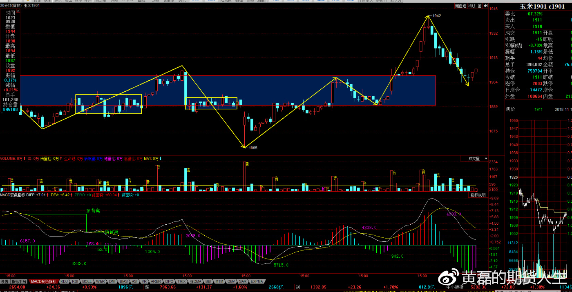This screenshot has height=292, width=572.
Task: Open the 设置 settings tab
Action: coord(4,281)
